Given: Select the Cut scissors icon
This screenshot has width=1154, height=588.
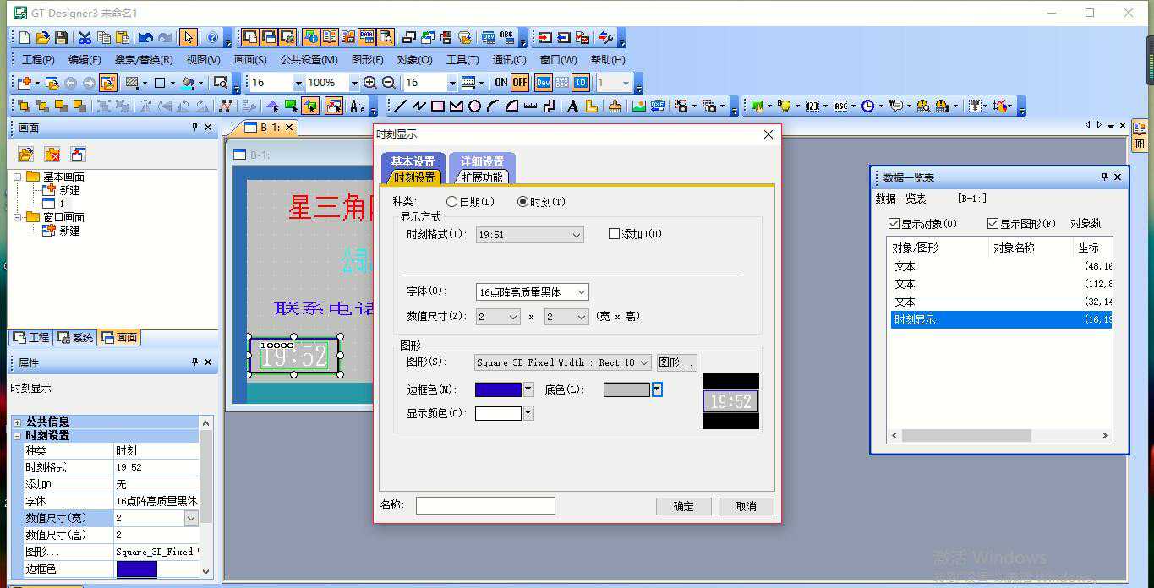Looking at the screenshot, I should tap(85, 38).
